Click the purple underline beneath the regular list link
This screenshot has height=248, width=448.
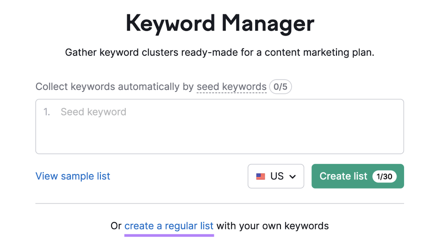(169, 236)
